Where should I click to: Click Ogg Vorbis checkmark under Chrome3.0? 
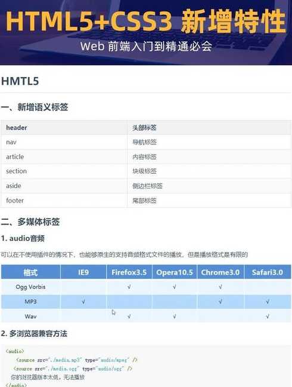(x=220, y=287)
